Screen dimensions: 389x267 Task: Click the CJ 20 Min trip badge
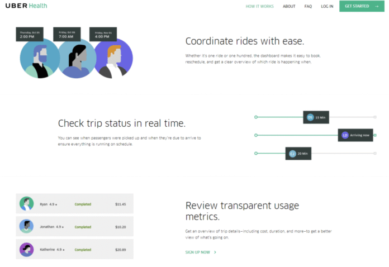(x=300, y=154)
